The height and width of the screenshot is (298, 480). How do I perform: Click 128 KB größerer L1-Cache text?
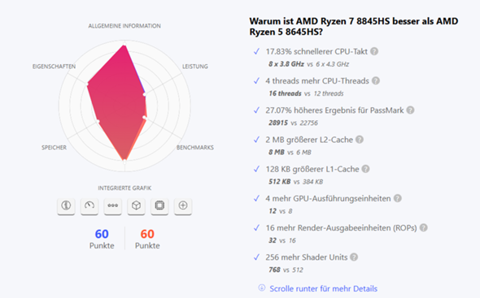click(312, 169)
